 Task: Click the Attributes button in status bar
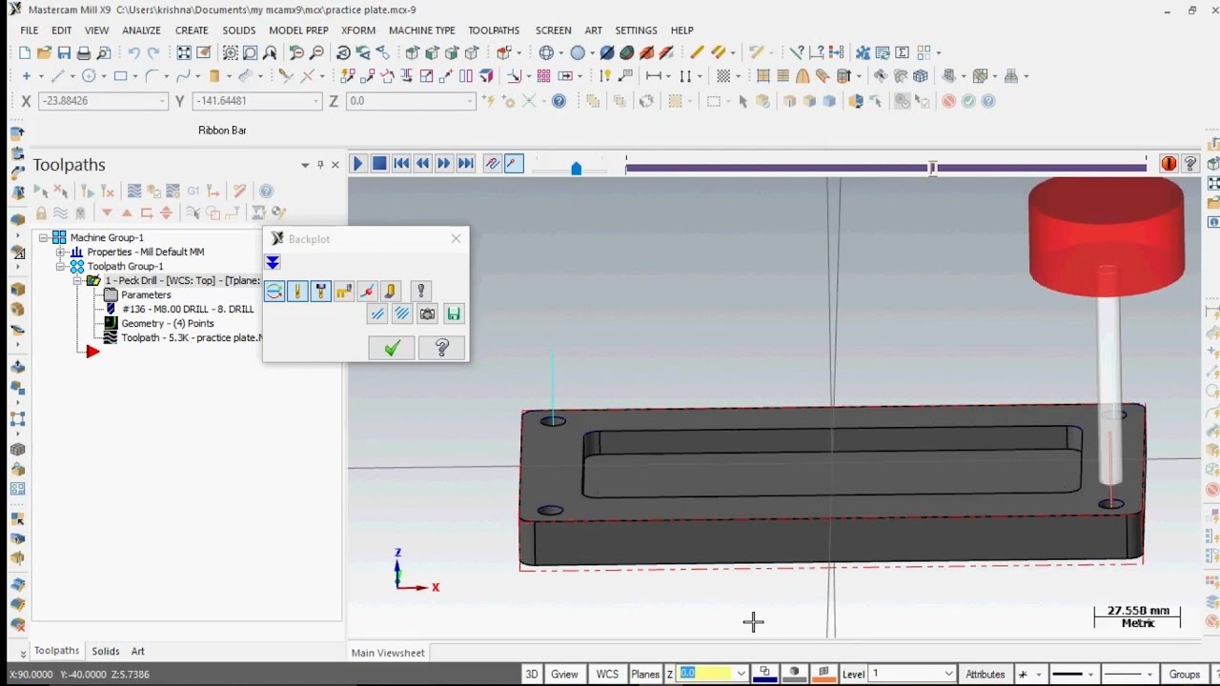pos(985,675)
